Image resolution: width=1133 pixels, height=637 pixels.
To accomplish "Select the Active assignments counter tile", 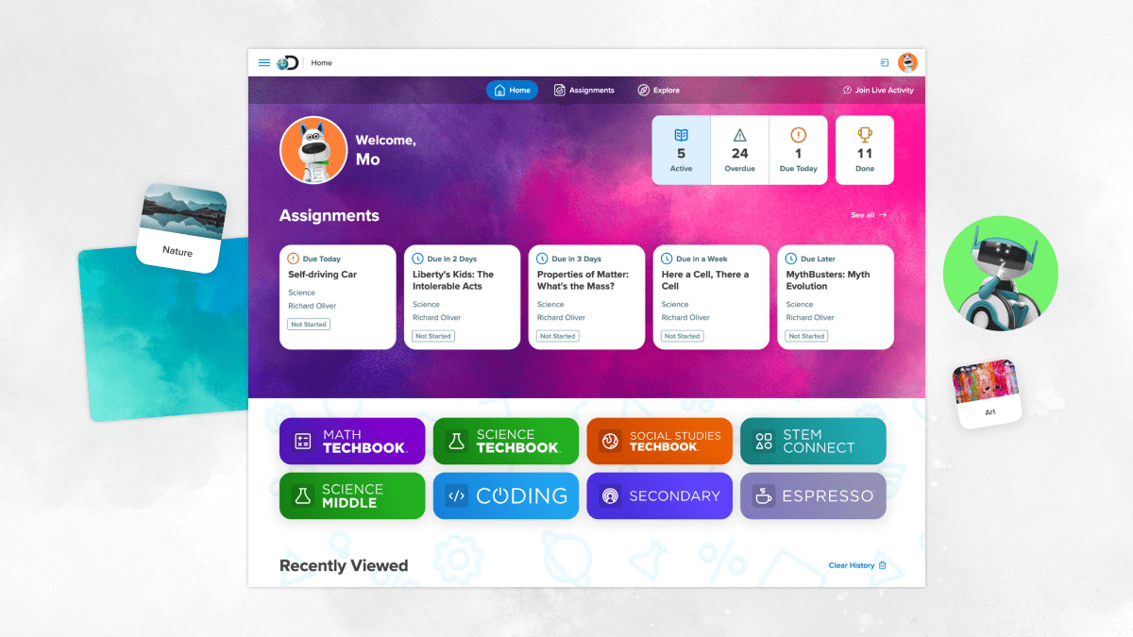I will point(682,150).
